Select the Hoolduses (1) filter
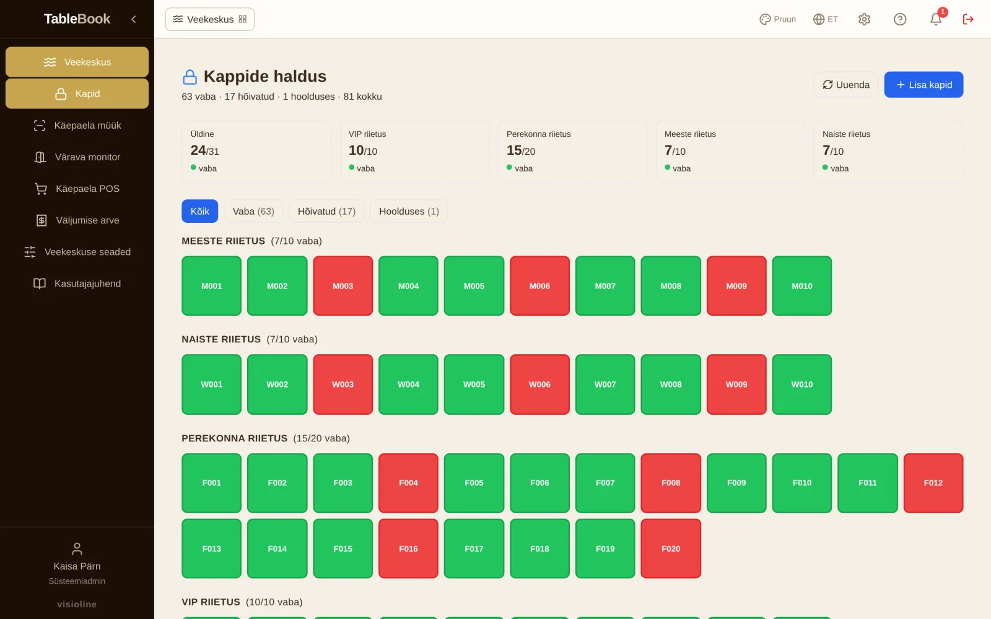This screenshot has height=619, width=991. (x=409, y=211)
